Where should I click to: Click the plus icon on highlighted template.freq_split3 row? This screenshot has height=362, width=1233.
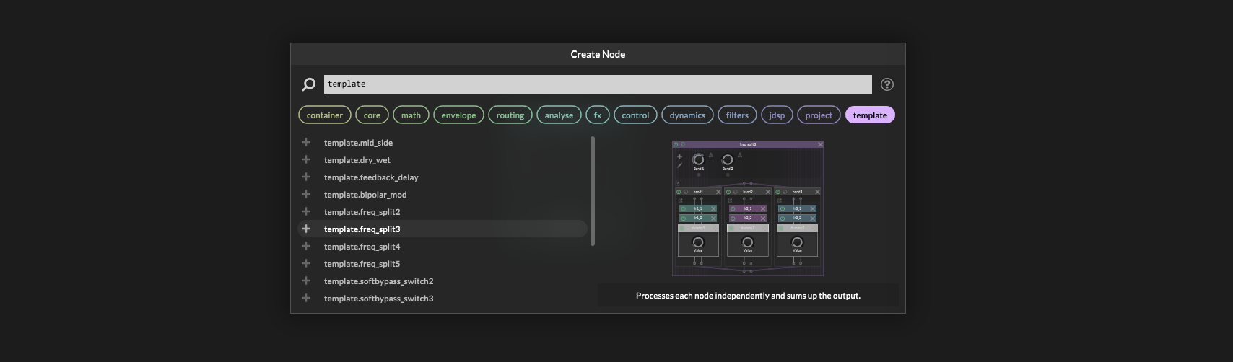click(306, 229)
